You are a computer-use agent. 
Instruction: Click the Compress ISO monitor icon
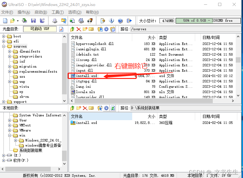64,20
